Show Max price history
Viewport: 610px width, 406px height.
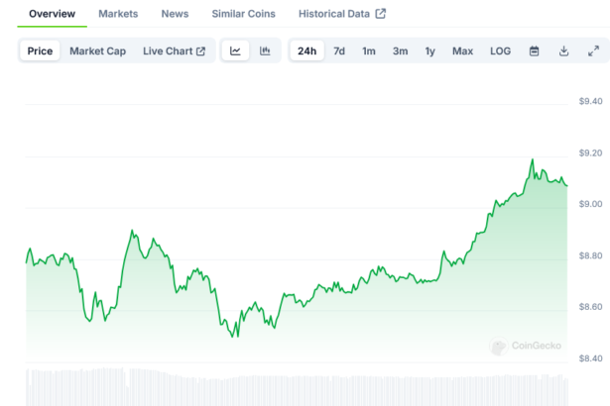tap(462, 51)
